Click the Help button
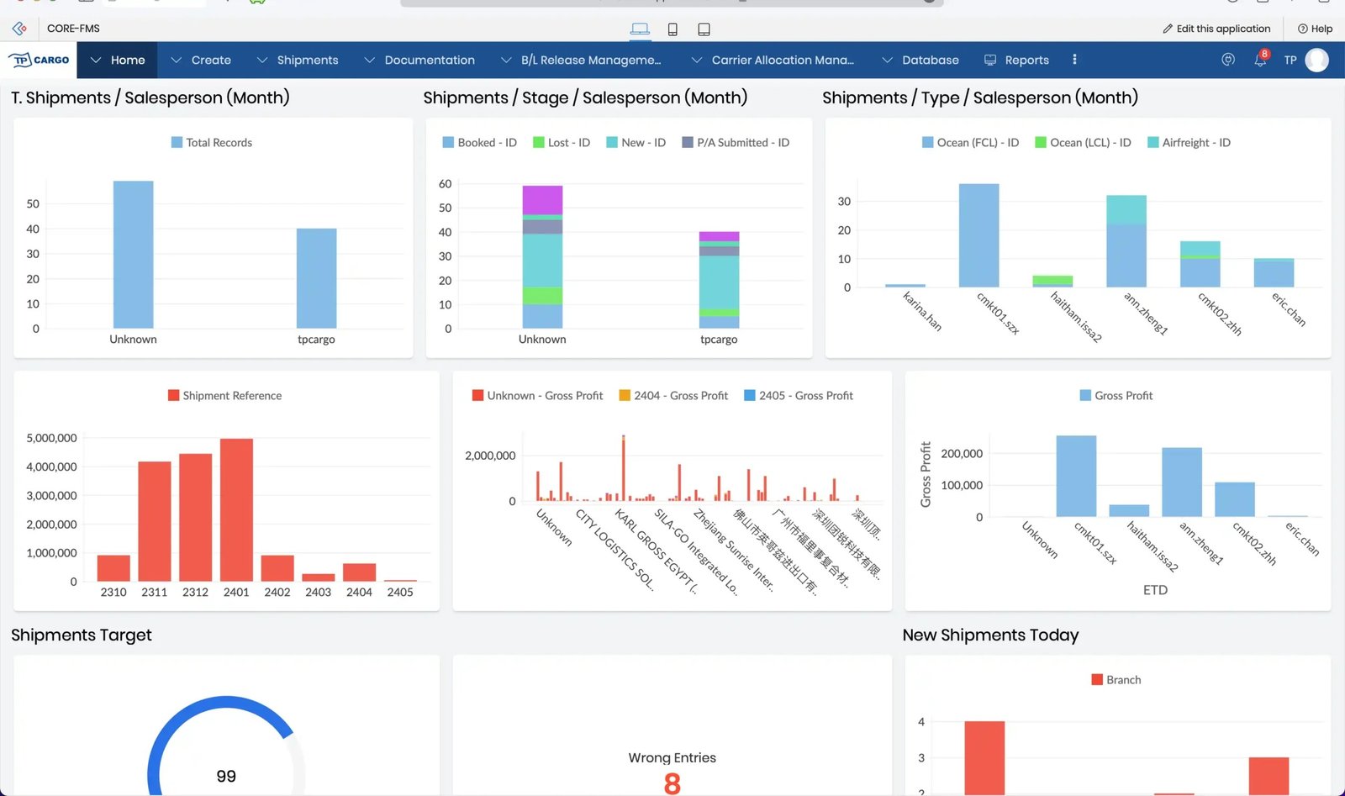The height and width of the screenshot is (796, 1345). click(1315, 29)
